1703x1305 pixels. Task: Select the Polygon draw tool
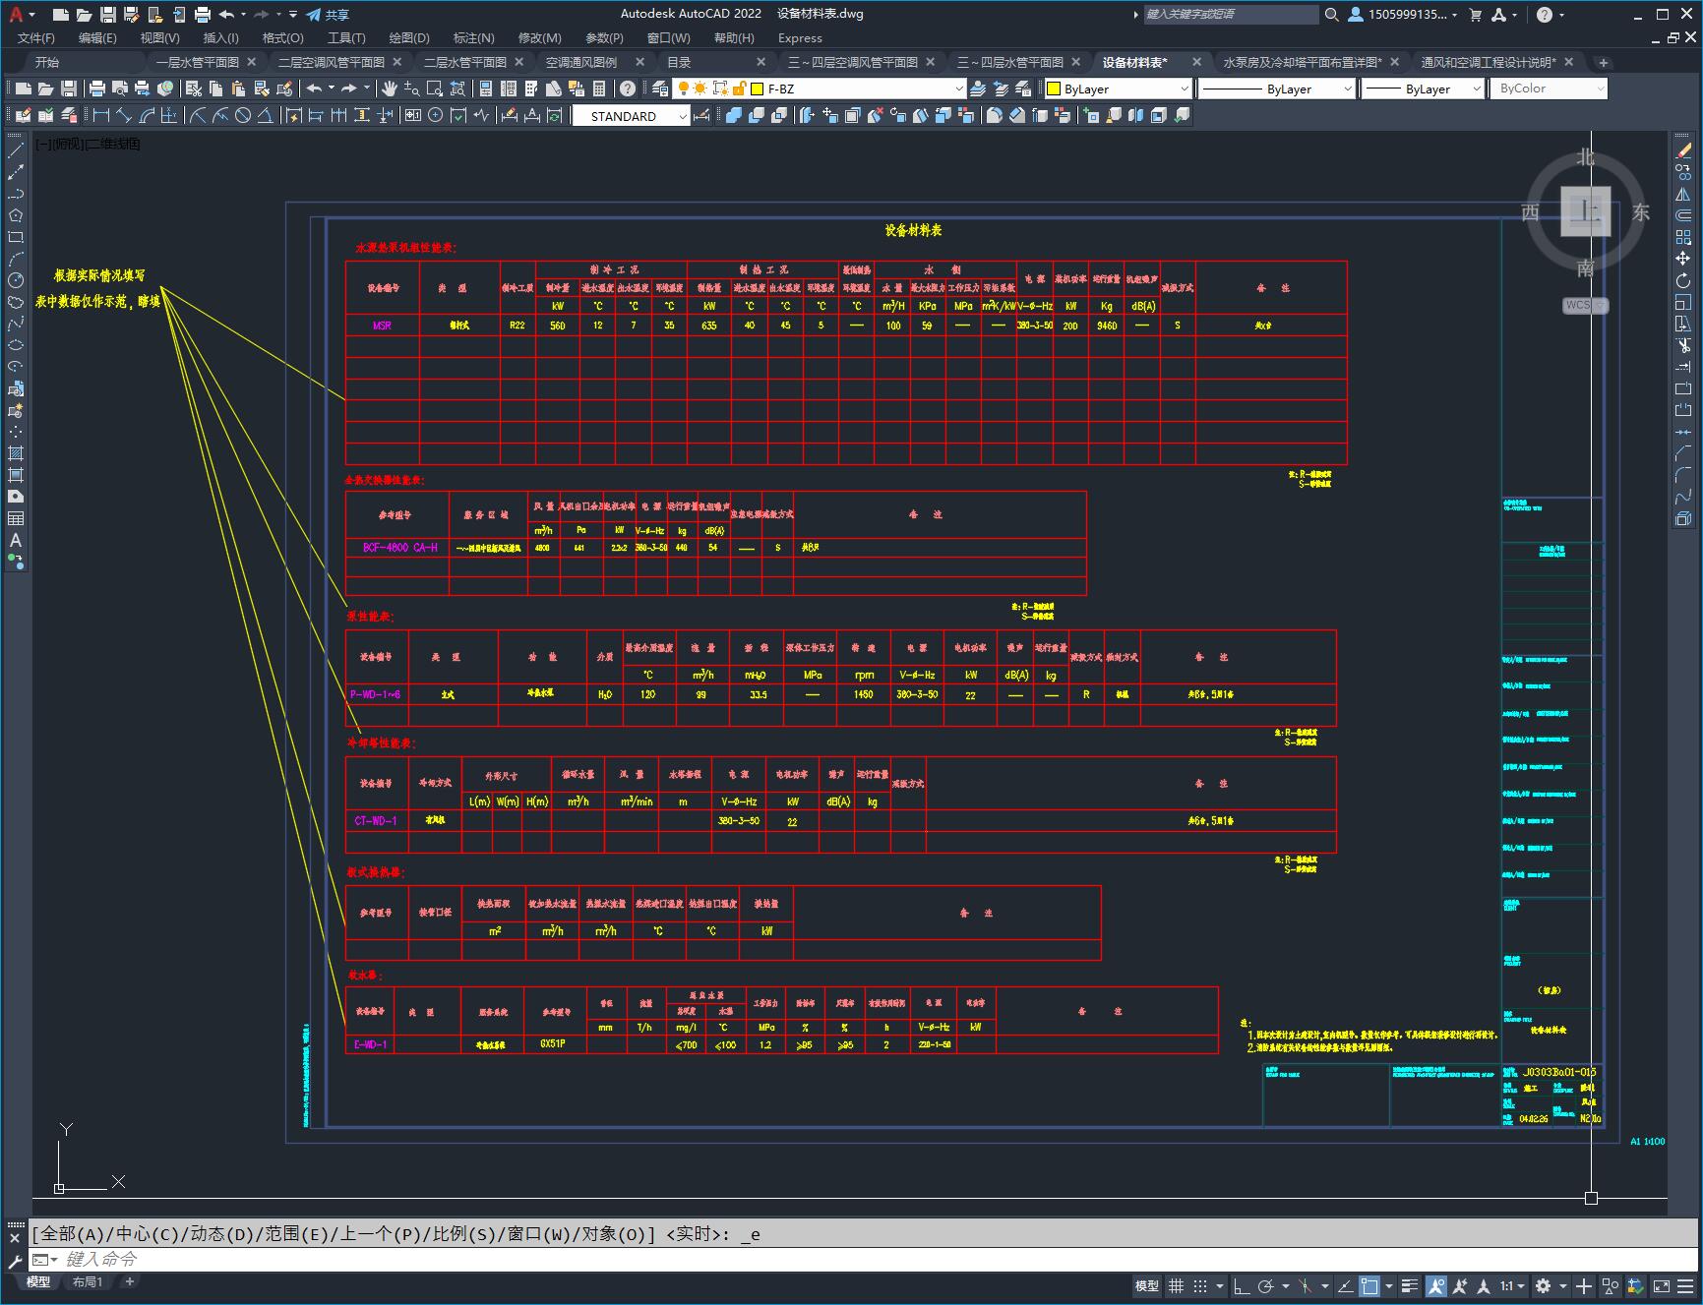pyautogui.click(x=16, y=216)
